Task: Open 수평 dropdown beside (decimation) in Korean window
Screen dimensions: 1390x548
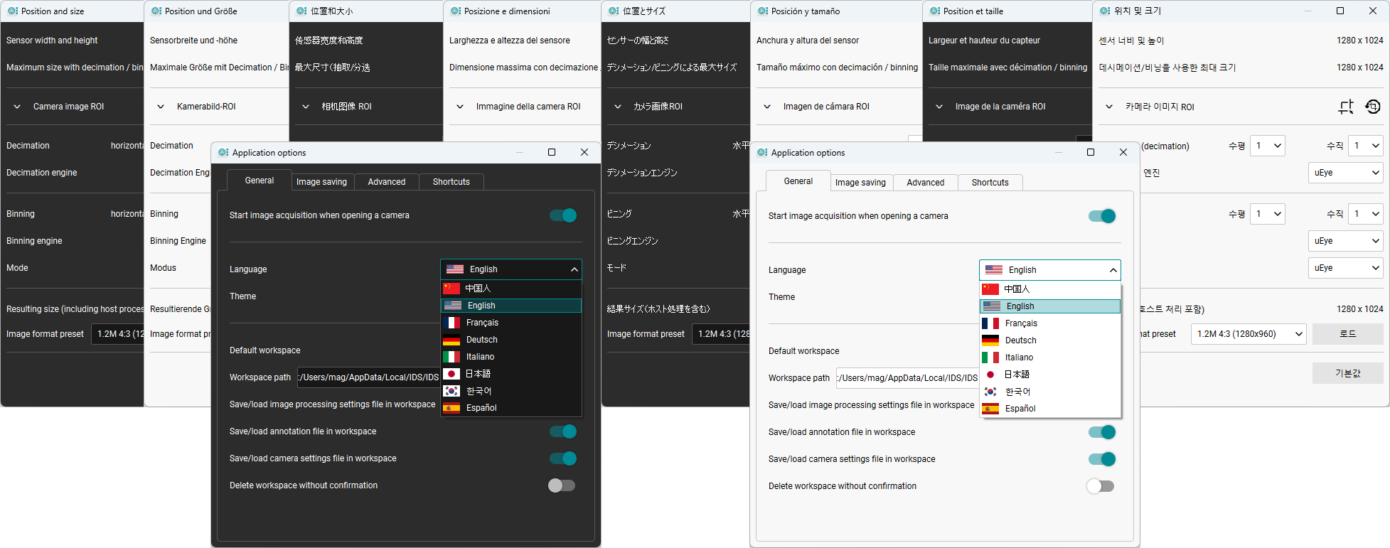Action: coord(1268,146)
